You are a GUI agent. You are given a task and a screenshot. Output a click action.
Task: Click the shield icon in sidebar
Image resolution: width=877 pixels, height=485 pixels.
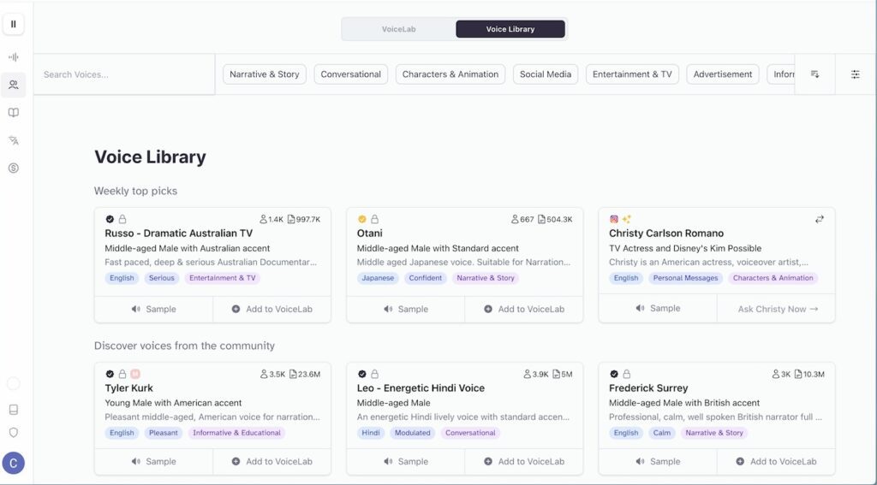point(13,433)
